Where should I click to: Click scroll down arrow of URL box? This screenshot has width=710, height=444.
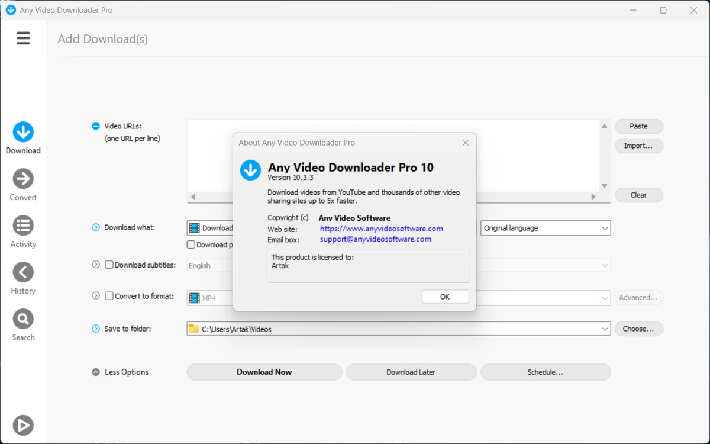[x=604, y=186]
